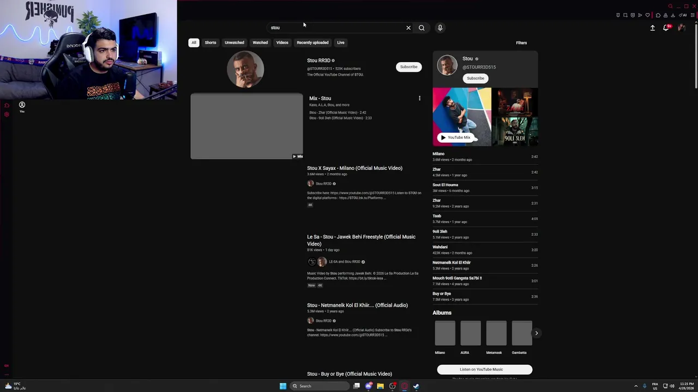The image size is (698, 392).
Task: Open the Filters options
Action: (x=521, y=42)
